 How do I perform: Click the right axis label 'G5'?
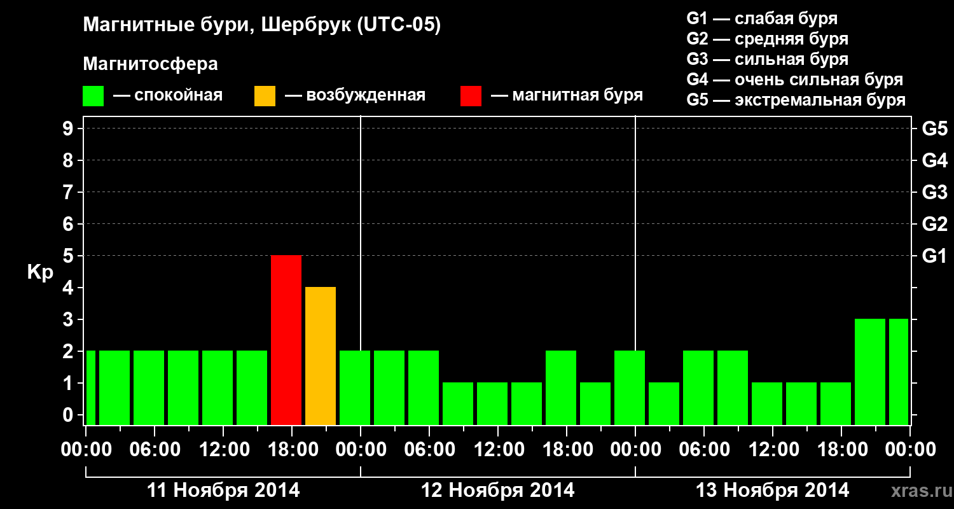coord(934,129)
